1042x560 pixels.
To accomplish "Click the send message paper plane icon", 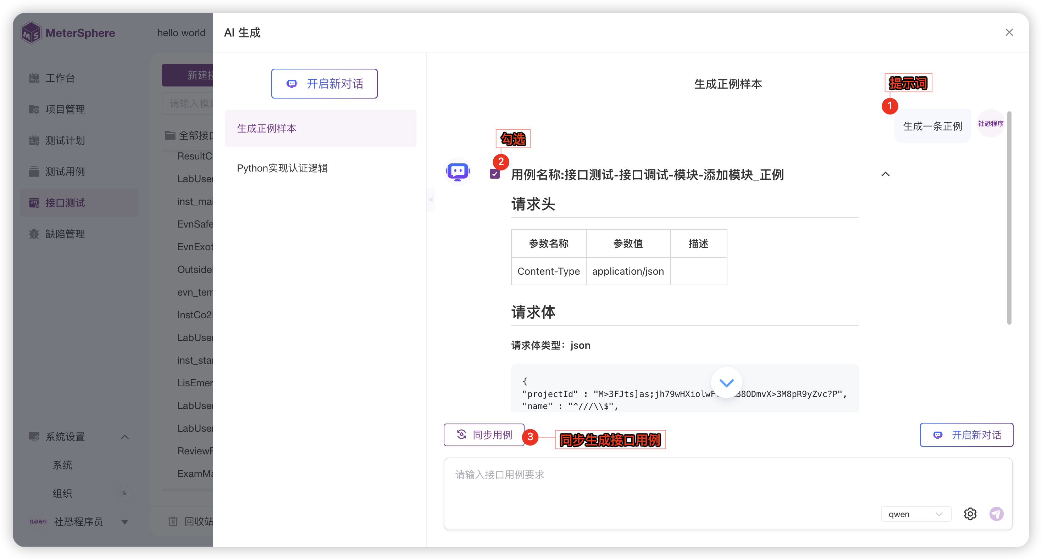I will coord(996,514).
